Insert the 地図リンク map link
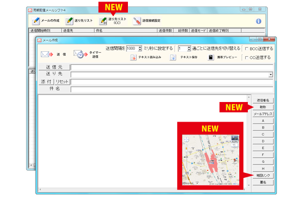The height and width of the screenshot is (201, 301). (263, 174)
